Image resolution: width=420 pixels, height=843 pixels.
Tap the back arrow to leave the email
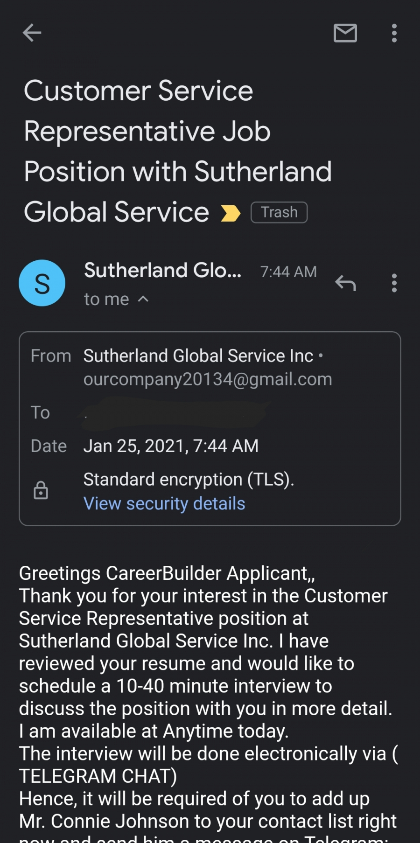coord(32,33)
